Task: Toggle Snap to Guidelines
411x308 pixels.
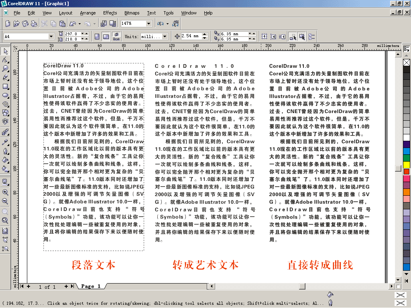Action: coord(273,36)
